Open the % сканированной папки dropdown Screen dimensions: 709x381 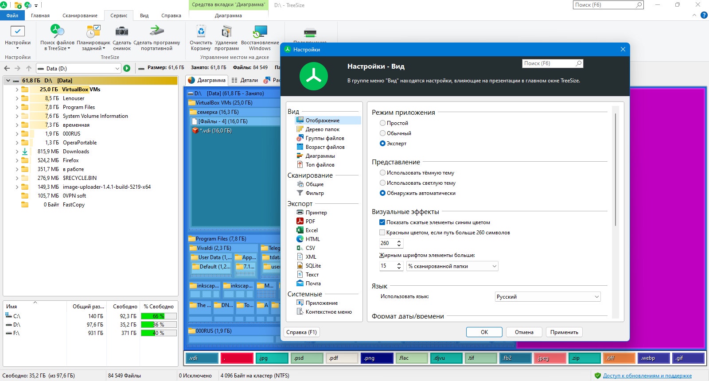(x=452, y=266)
